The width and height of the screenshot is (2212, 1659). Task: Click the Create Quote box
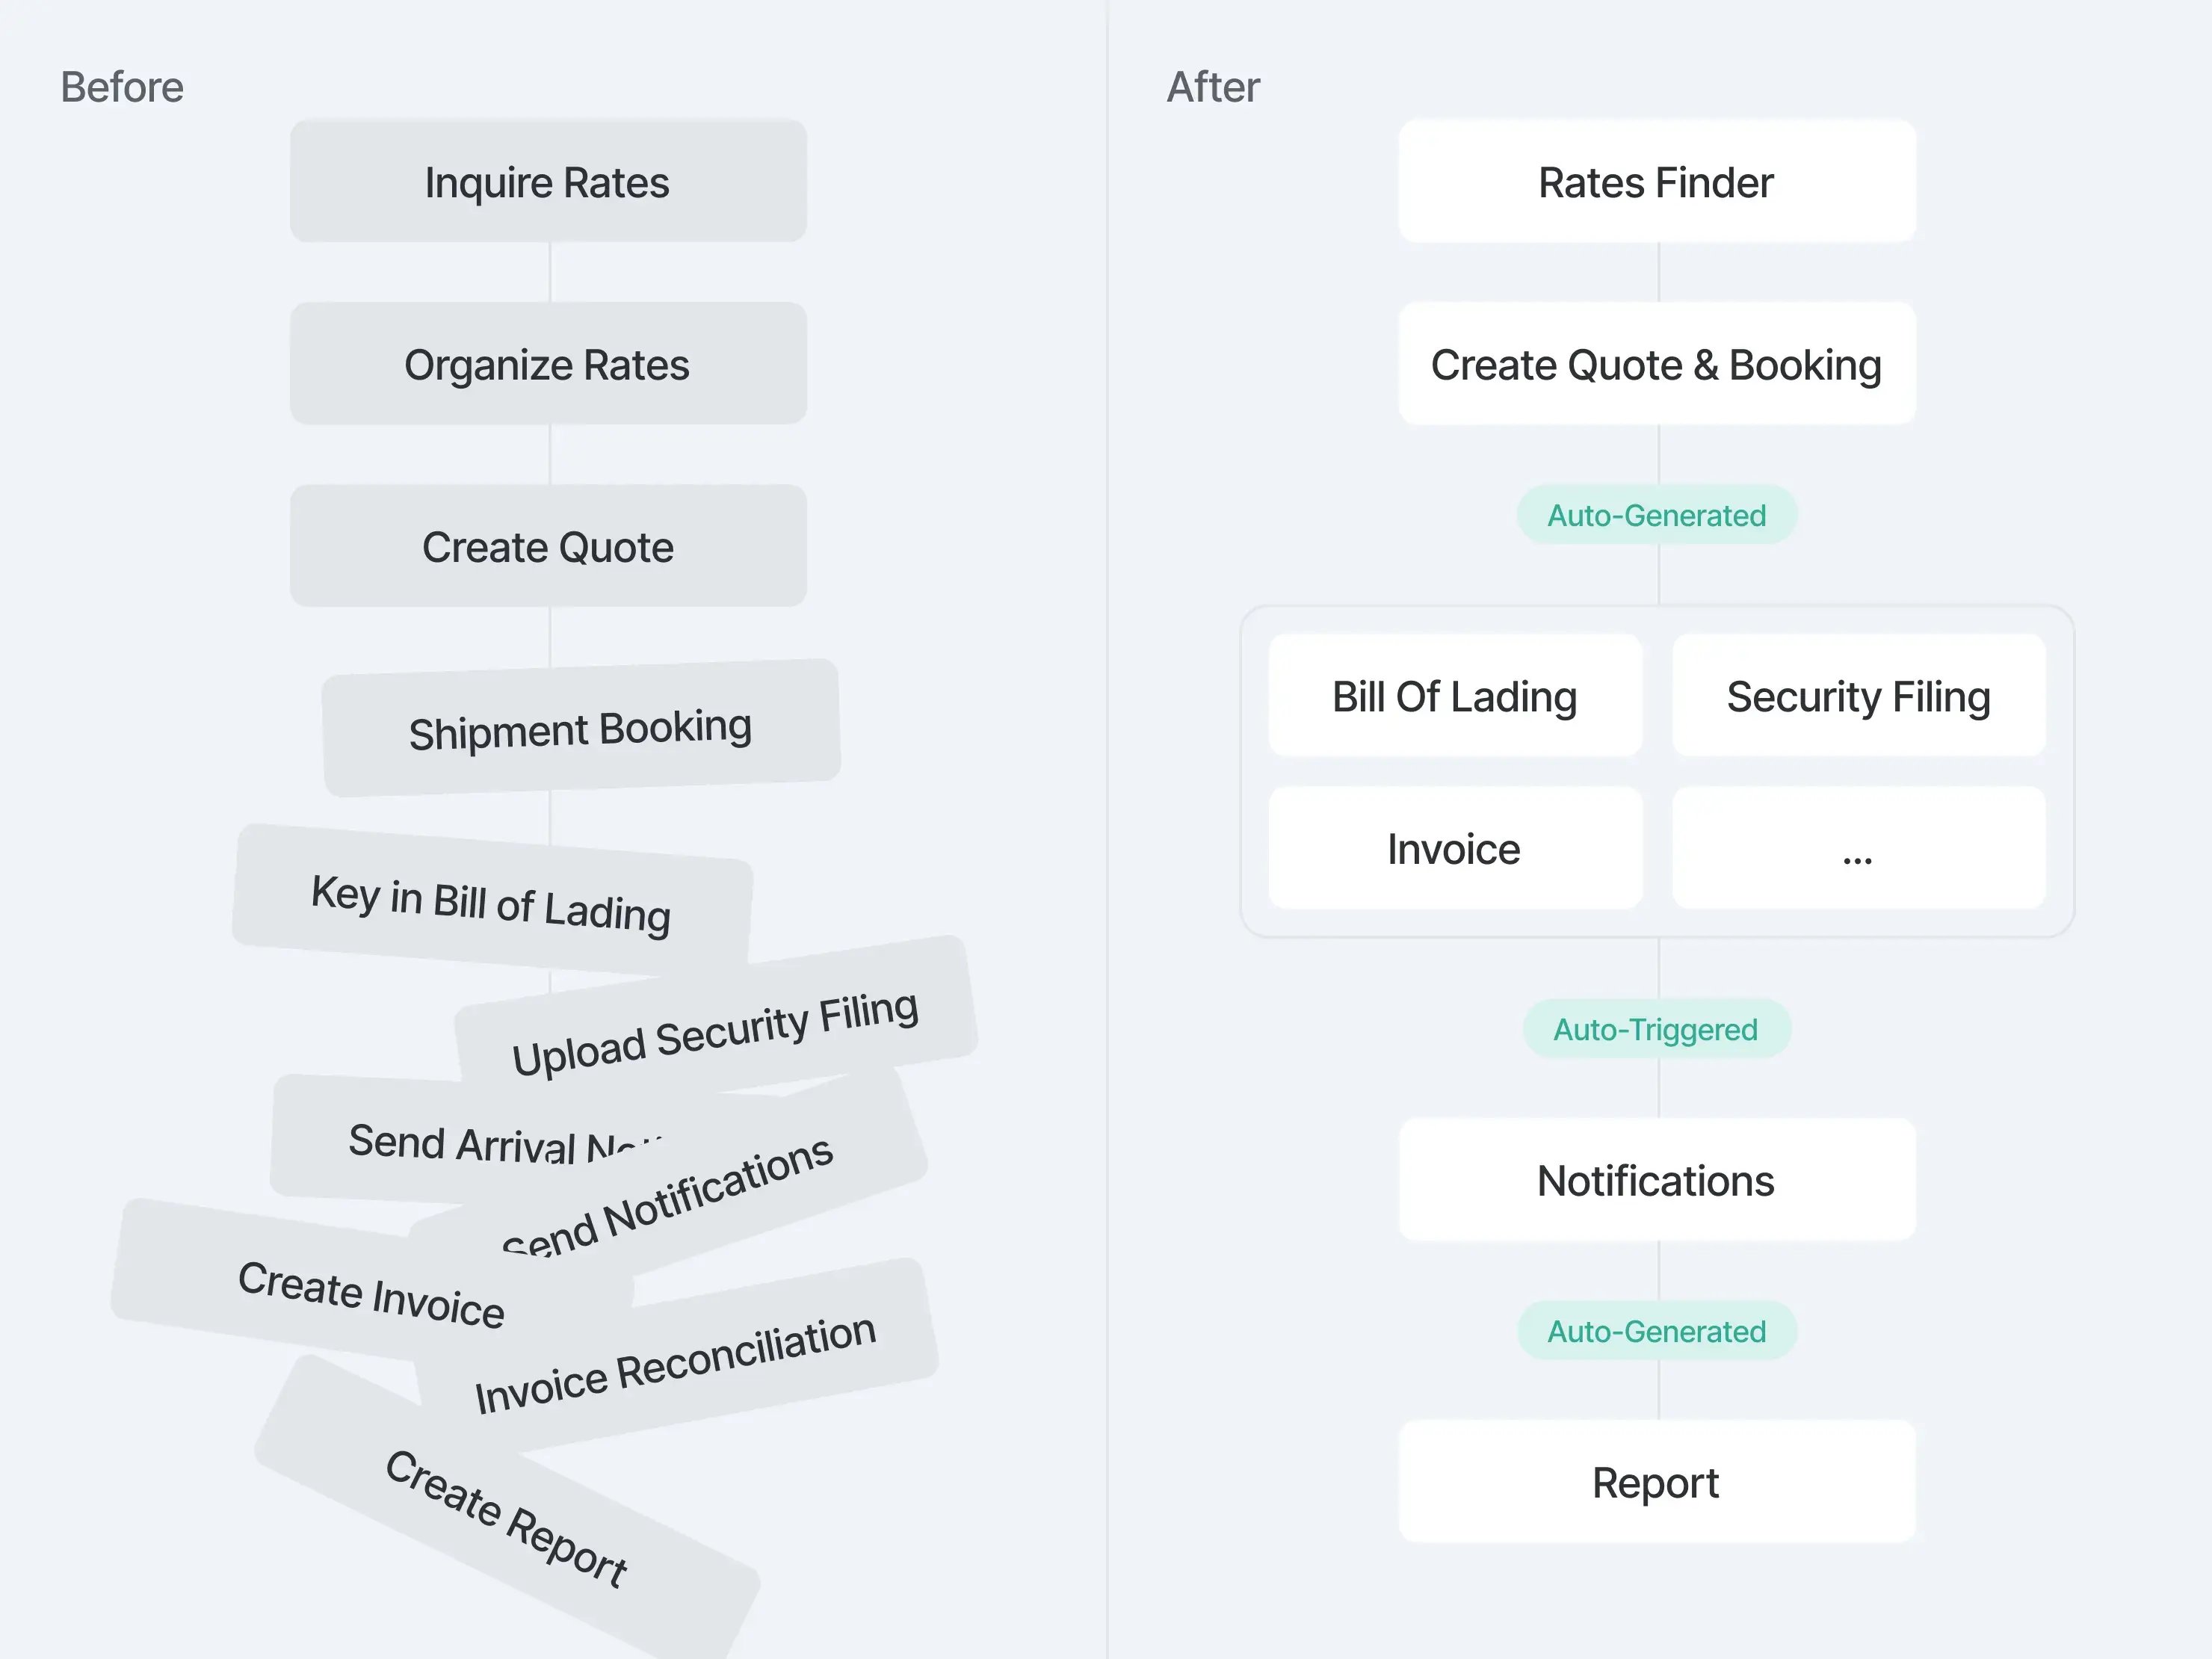click(548, 547)
